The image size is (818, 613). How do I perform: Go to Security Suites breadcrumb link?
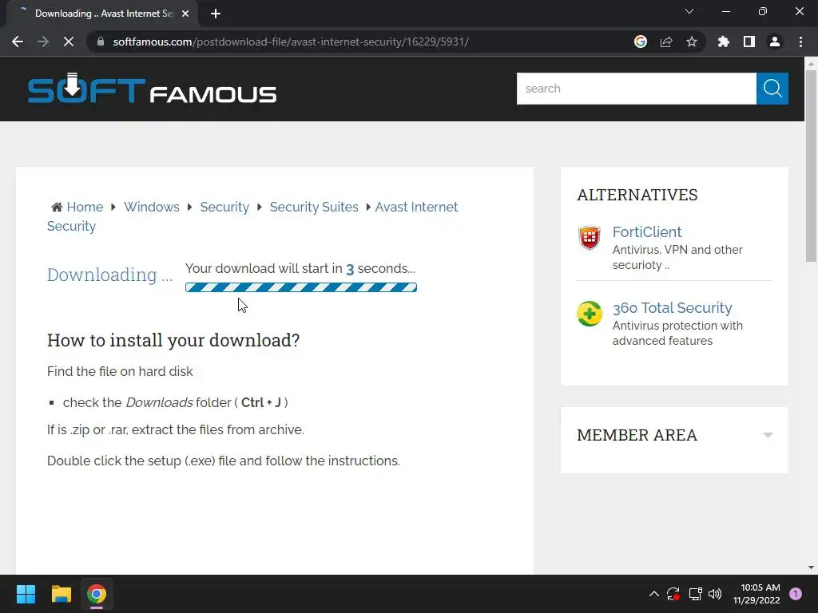(x=314, y=207)
